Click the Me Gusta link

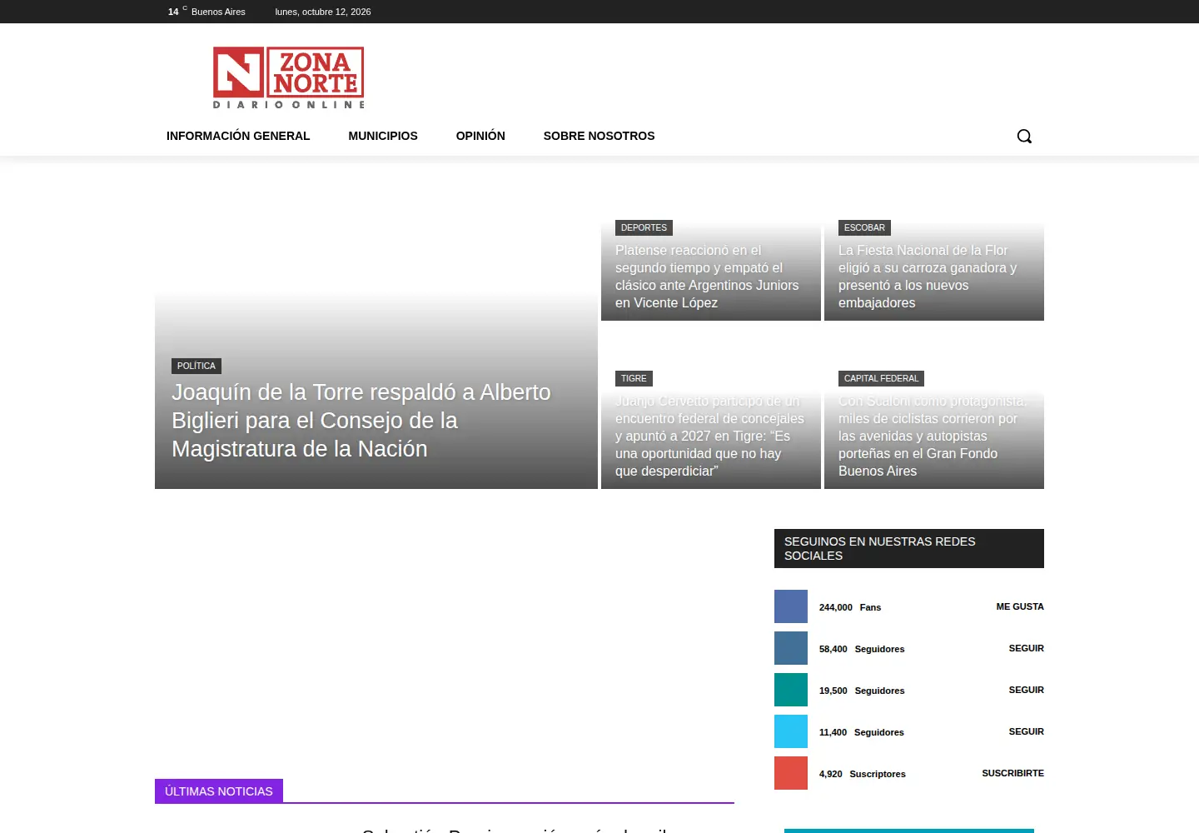1020,606
